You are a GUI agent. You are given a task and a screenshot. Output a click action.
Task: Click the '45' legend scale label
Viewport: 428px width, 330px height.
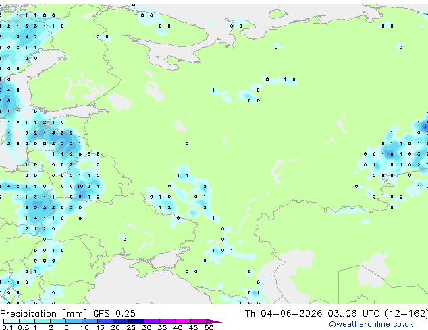point(193,327)
